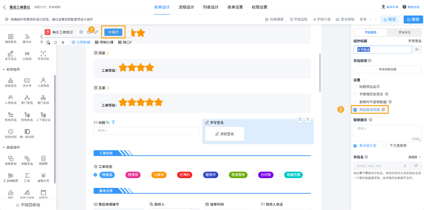Click the copy icon beside field name
Image resolution: width=424 pixels, height=210 pixels.
[x=416, y=165]
